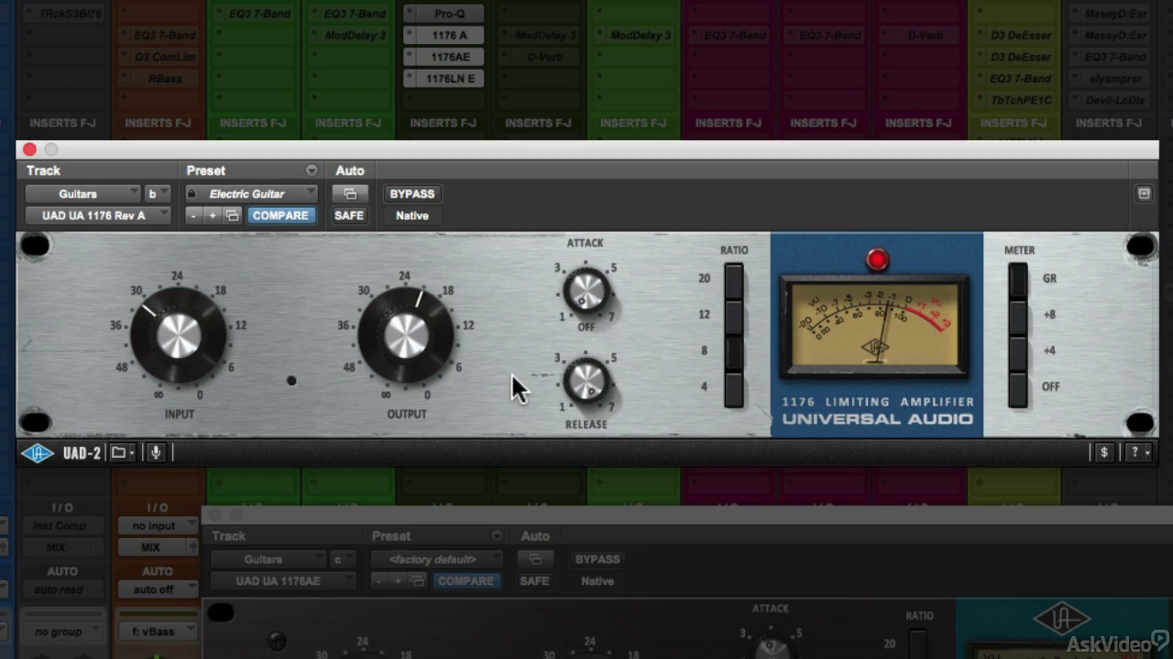Toggle the COMPARE button in the 1176 Rev A window
This screenshot has height=659, width=1173.
click(x=280, y=216)
